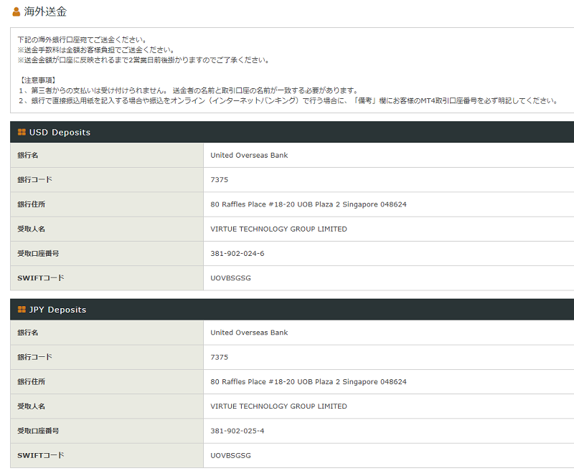
Task: Click the first line 下記の海外銀行口座宛てご送金ください
Action: tap(83, 39)
